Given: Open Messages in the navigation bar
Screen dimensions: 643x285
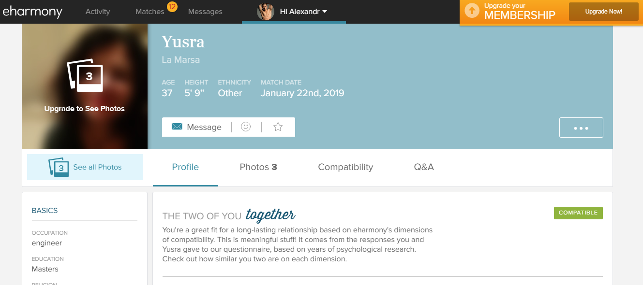Looking at the screenshot, I should click(x=205, y=12).
